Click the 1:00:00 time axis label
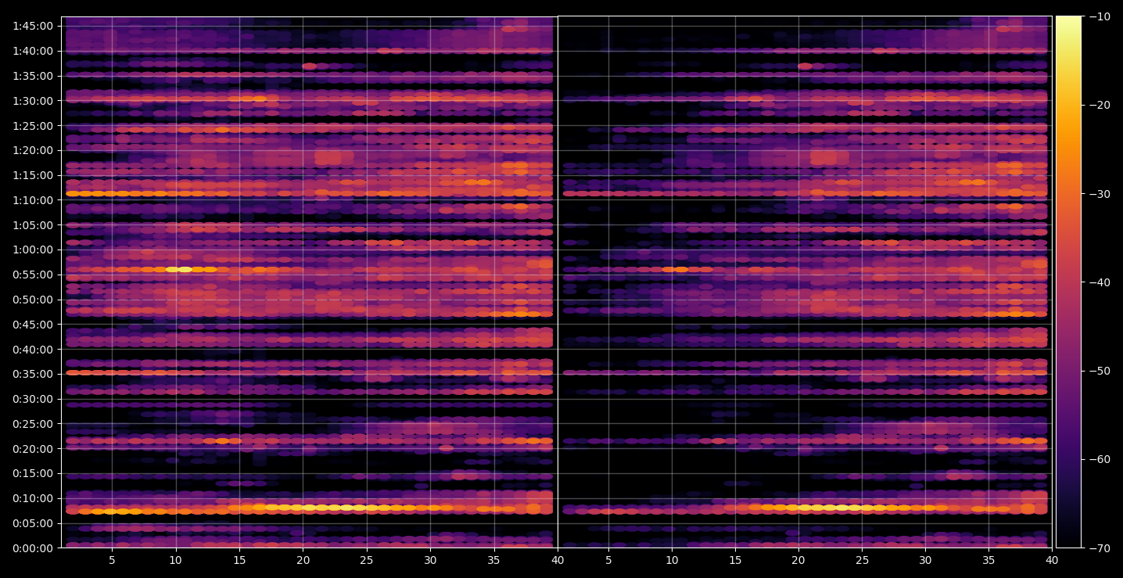 point(33,250)
